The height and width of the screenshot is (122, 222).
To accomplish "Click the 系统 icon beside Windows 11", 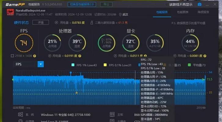I will [20, 114].
